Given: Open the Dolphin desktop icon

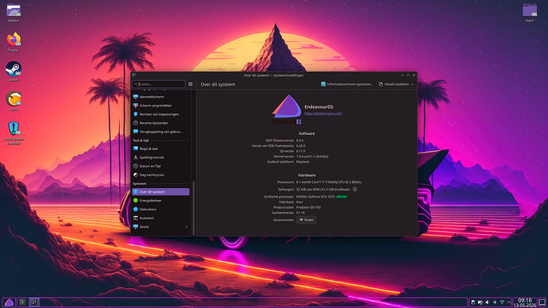Looking at the screenshot, I should pyautogui.click(x=14, y=12).
